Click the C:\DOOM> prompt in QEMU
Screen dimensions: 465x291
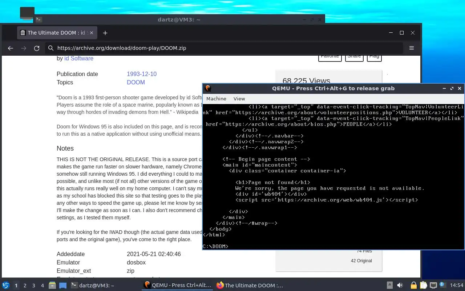pos(215,246)
